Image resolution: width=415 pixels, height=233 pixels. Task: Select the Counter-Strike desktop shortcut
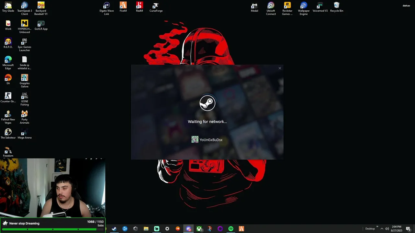(8, 98)
